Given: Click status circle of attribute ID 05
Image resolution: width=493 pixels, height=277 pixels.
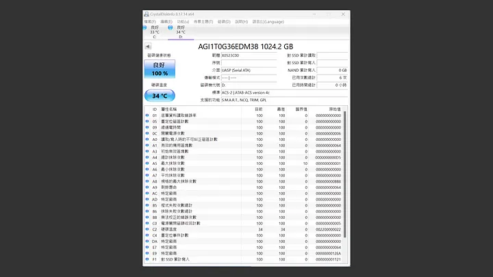Looking at the screenshot, I should click(x=147, y=121).
